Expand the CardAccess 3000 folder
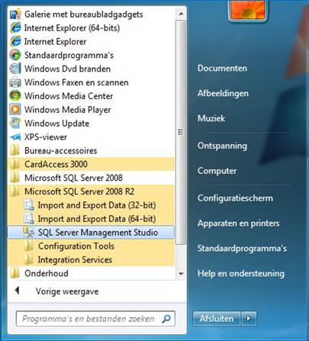The image size is (309, 341). click(x=92, y=164)
